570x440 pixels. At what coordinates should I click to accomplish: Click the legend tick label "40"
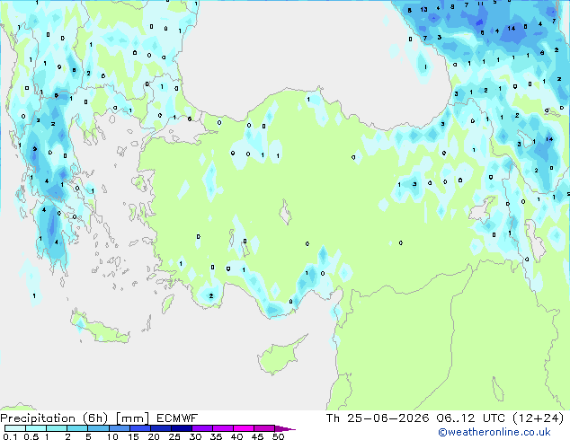(236, 436)
